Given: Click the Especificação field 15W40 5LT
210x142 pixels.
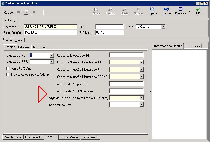Looking at the screenshot, I should 50,32.
